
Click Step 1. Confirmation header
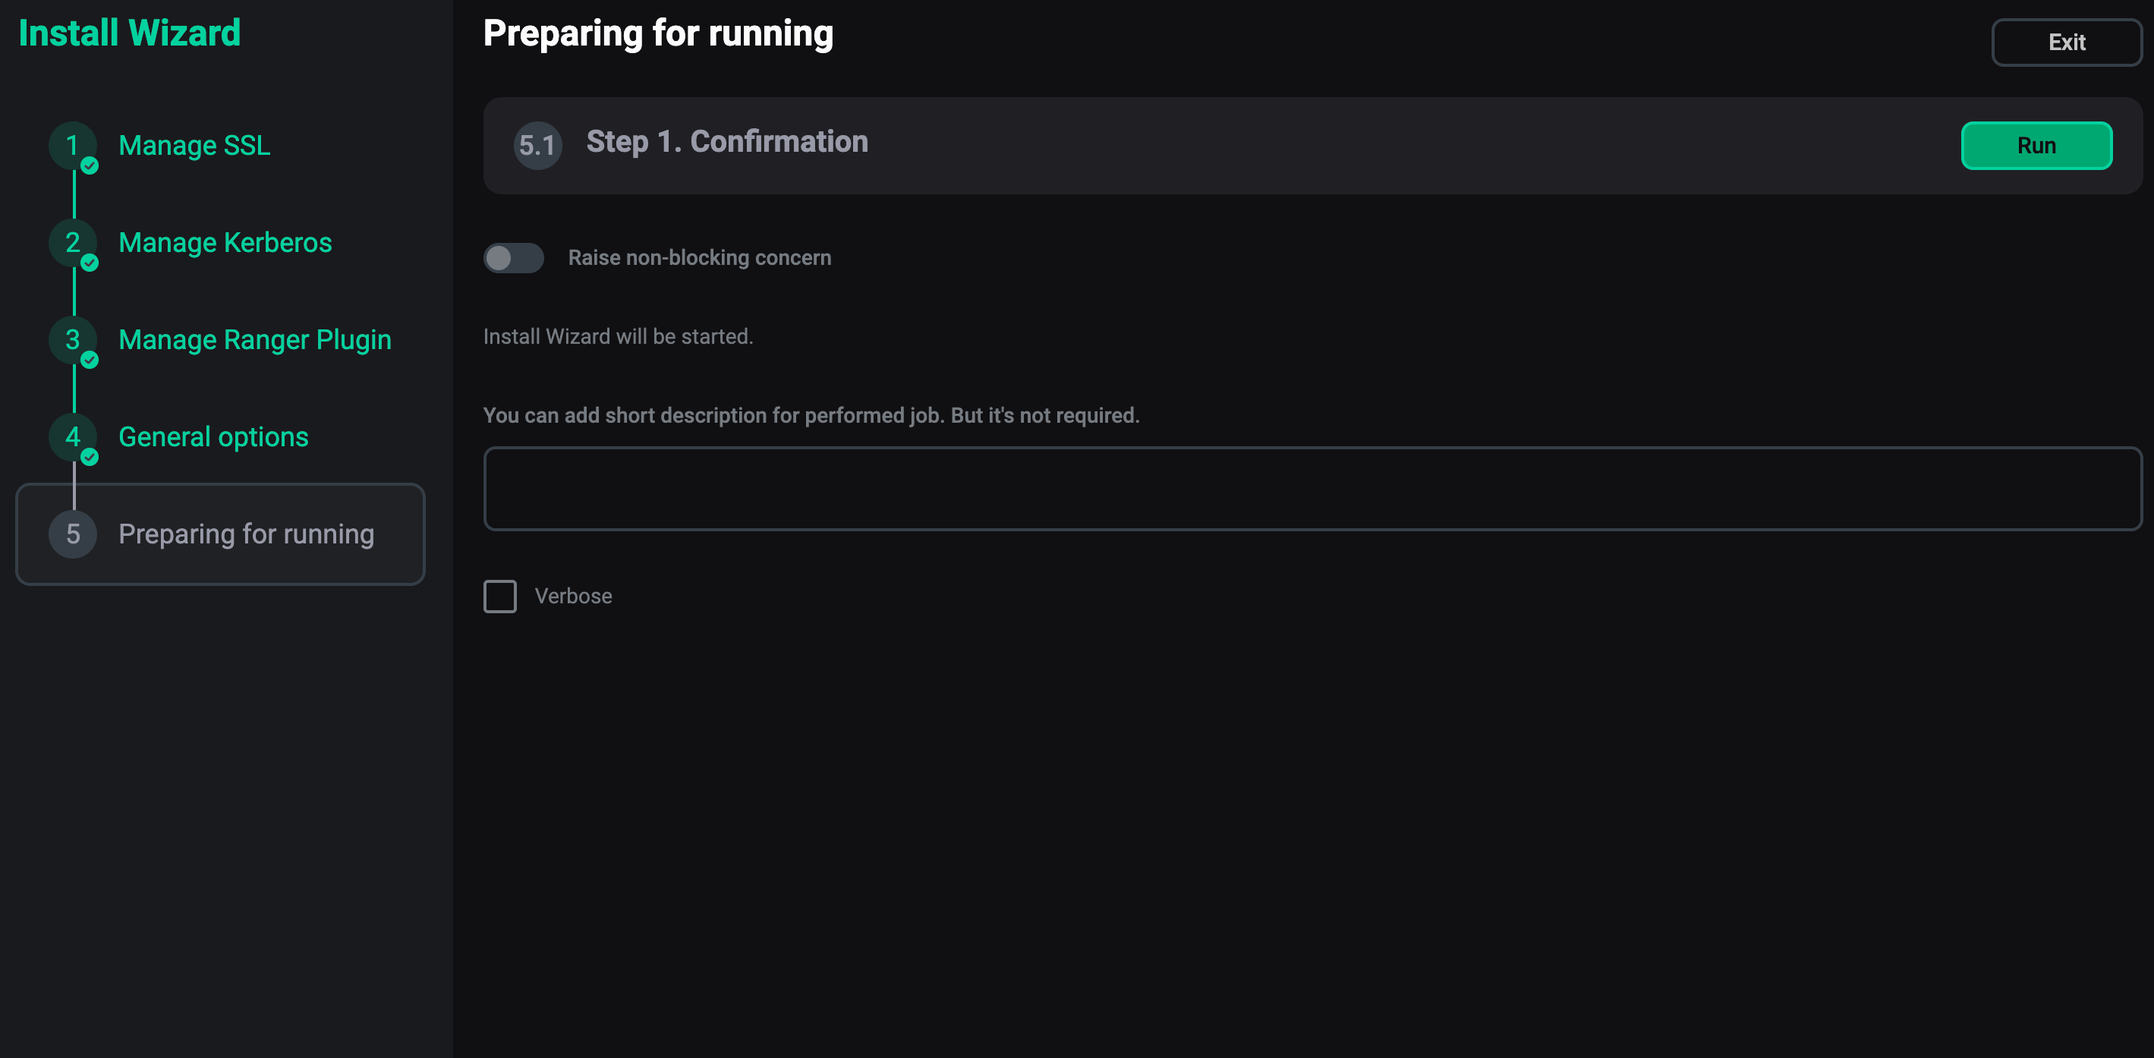[727, 141]
